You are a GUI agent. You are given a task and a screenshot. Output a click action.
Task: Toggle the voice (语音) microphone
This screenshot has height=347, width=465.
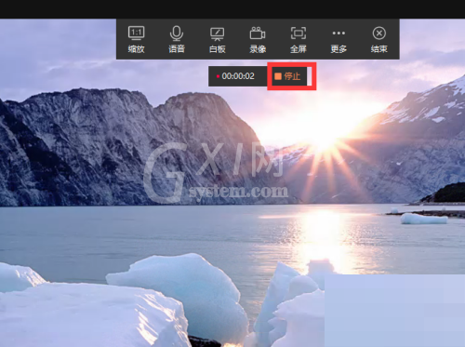click(177, 39)
